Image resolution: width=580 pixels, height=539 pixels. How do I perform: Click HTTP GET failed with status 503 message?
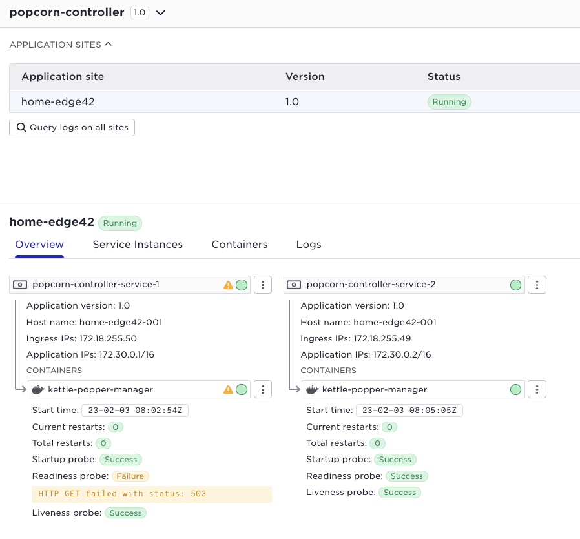point(152,494)
